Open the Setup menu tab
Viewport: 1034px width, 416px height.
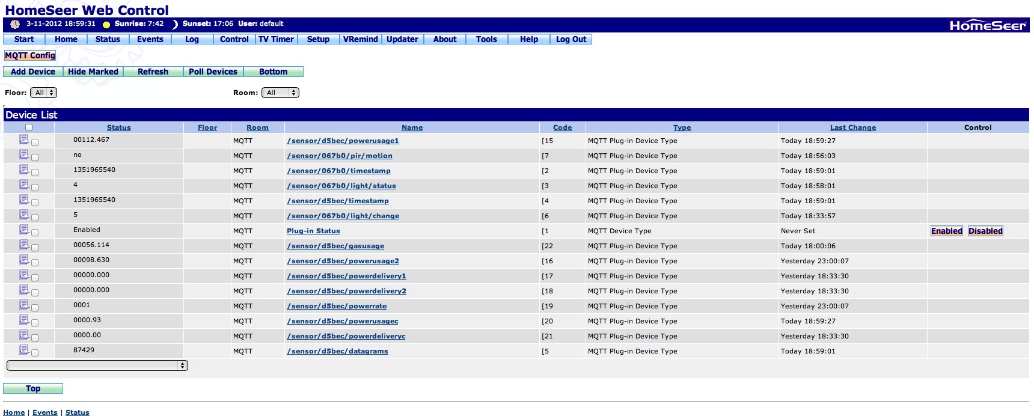[x=319, y=39]
